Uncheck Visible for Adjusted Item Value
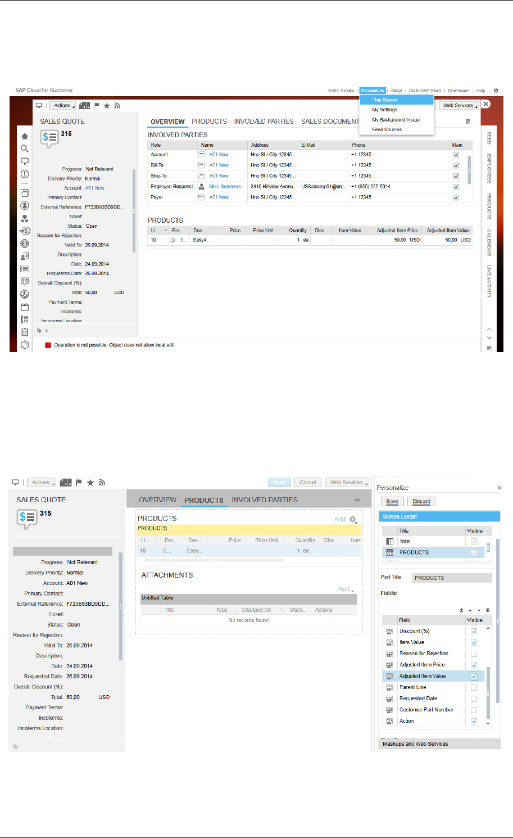The image size is (513, 838). tap(474, 676)
